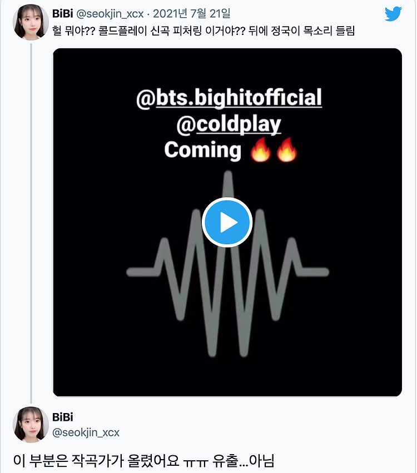Play the embedded video
The image size is (417, 473).
(227, 222)
